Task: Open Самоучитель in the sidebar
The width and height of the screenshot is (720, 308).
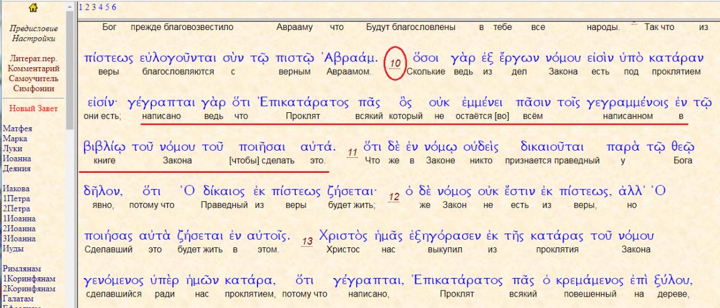Action: coord(33,79)
